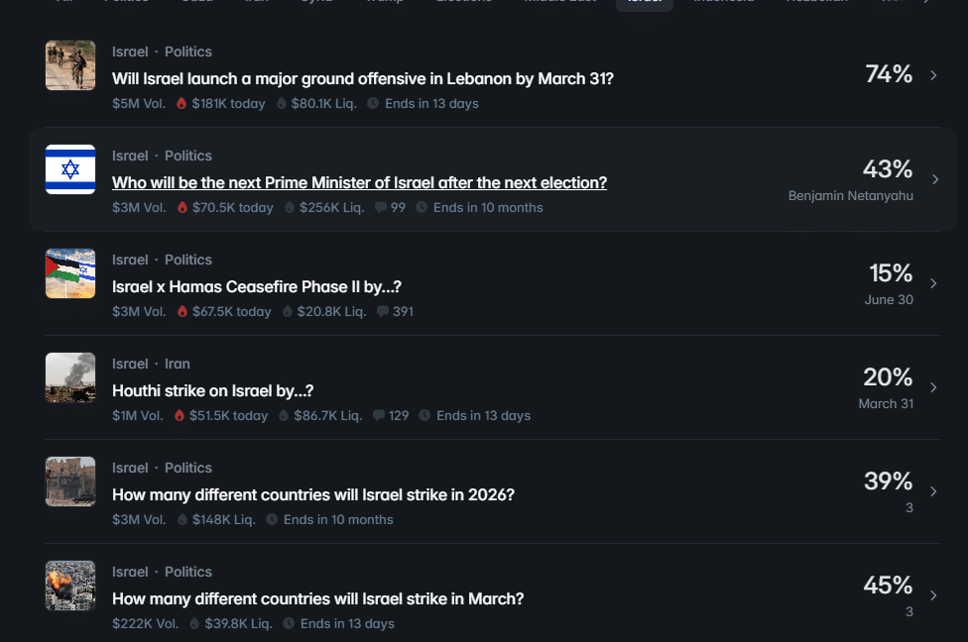Image resolution: width=968 pixels, height=642 pixels.
Task: Click the fire icon next to $51.5K today
Action: pos(180,415)
